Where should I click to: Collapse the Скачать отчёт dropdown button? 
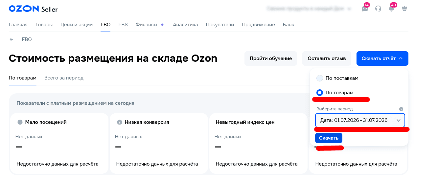click(382, 58)
